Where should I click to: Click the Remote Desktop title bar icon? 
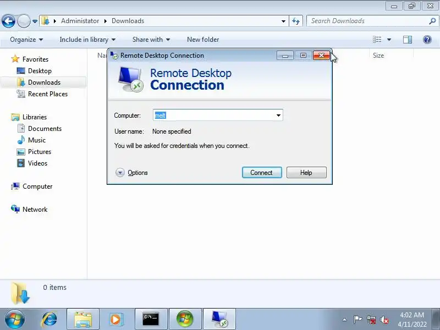click(x=114, y=56)
